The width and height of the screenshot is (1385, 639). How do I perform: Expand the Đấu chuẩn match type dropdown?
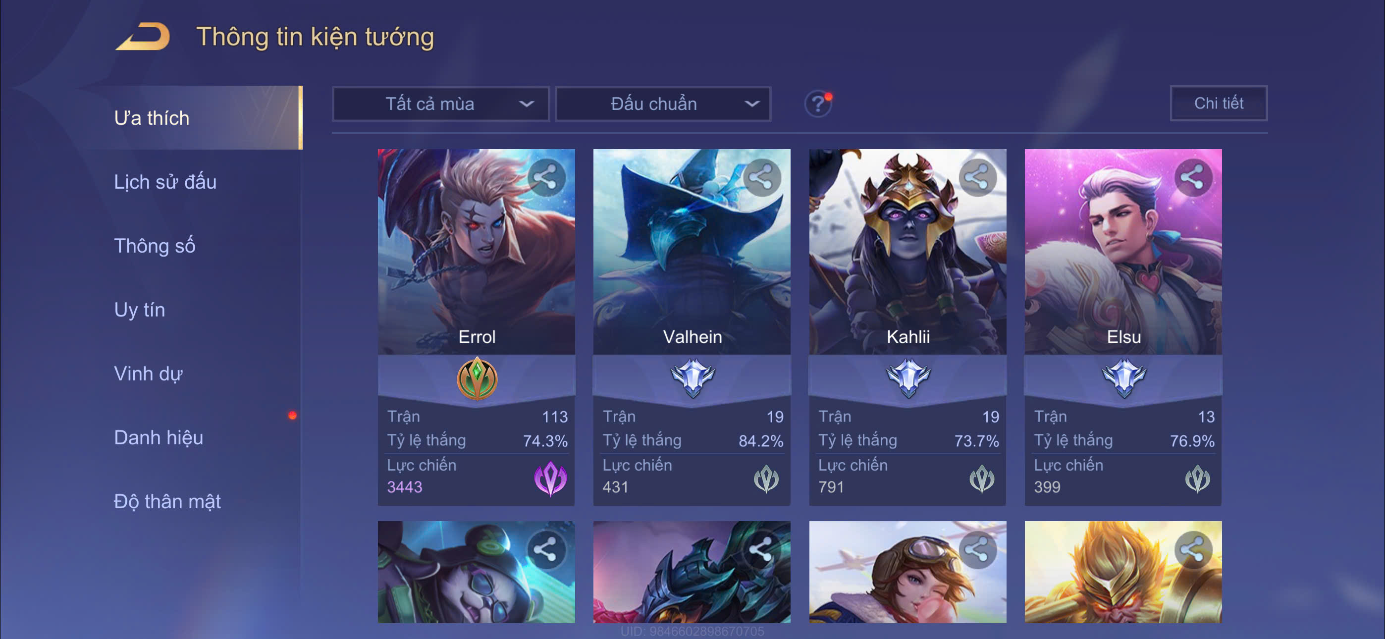click(x=663, y=104)
